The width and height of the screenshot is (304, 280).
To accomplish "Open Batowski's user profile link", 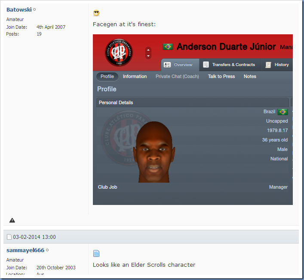I will point(19,10).
